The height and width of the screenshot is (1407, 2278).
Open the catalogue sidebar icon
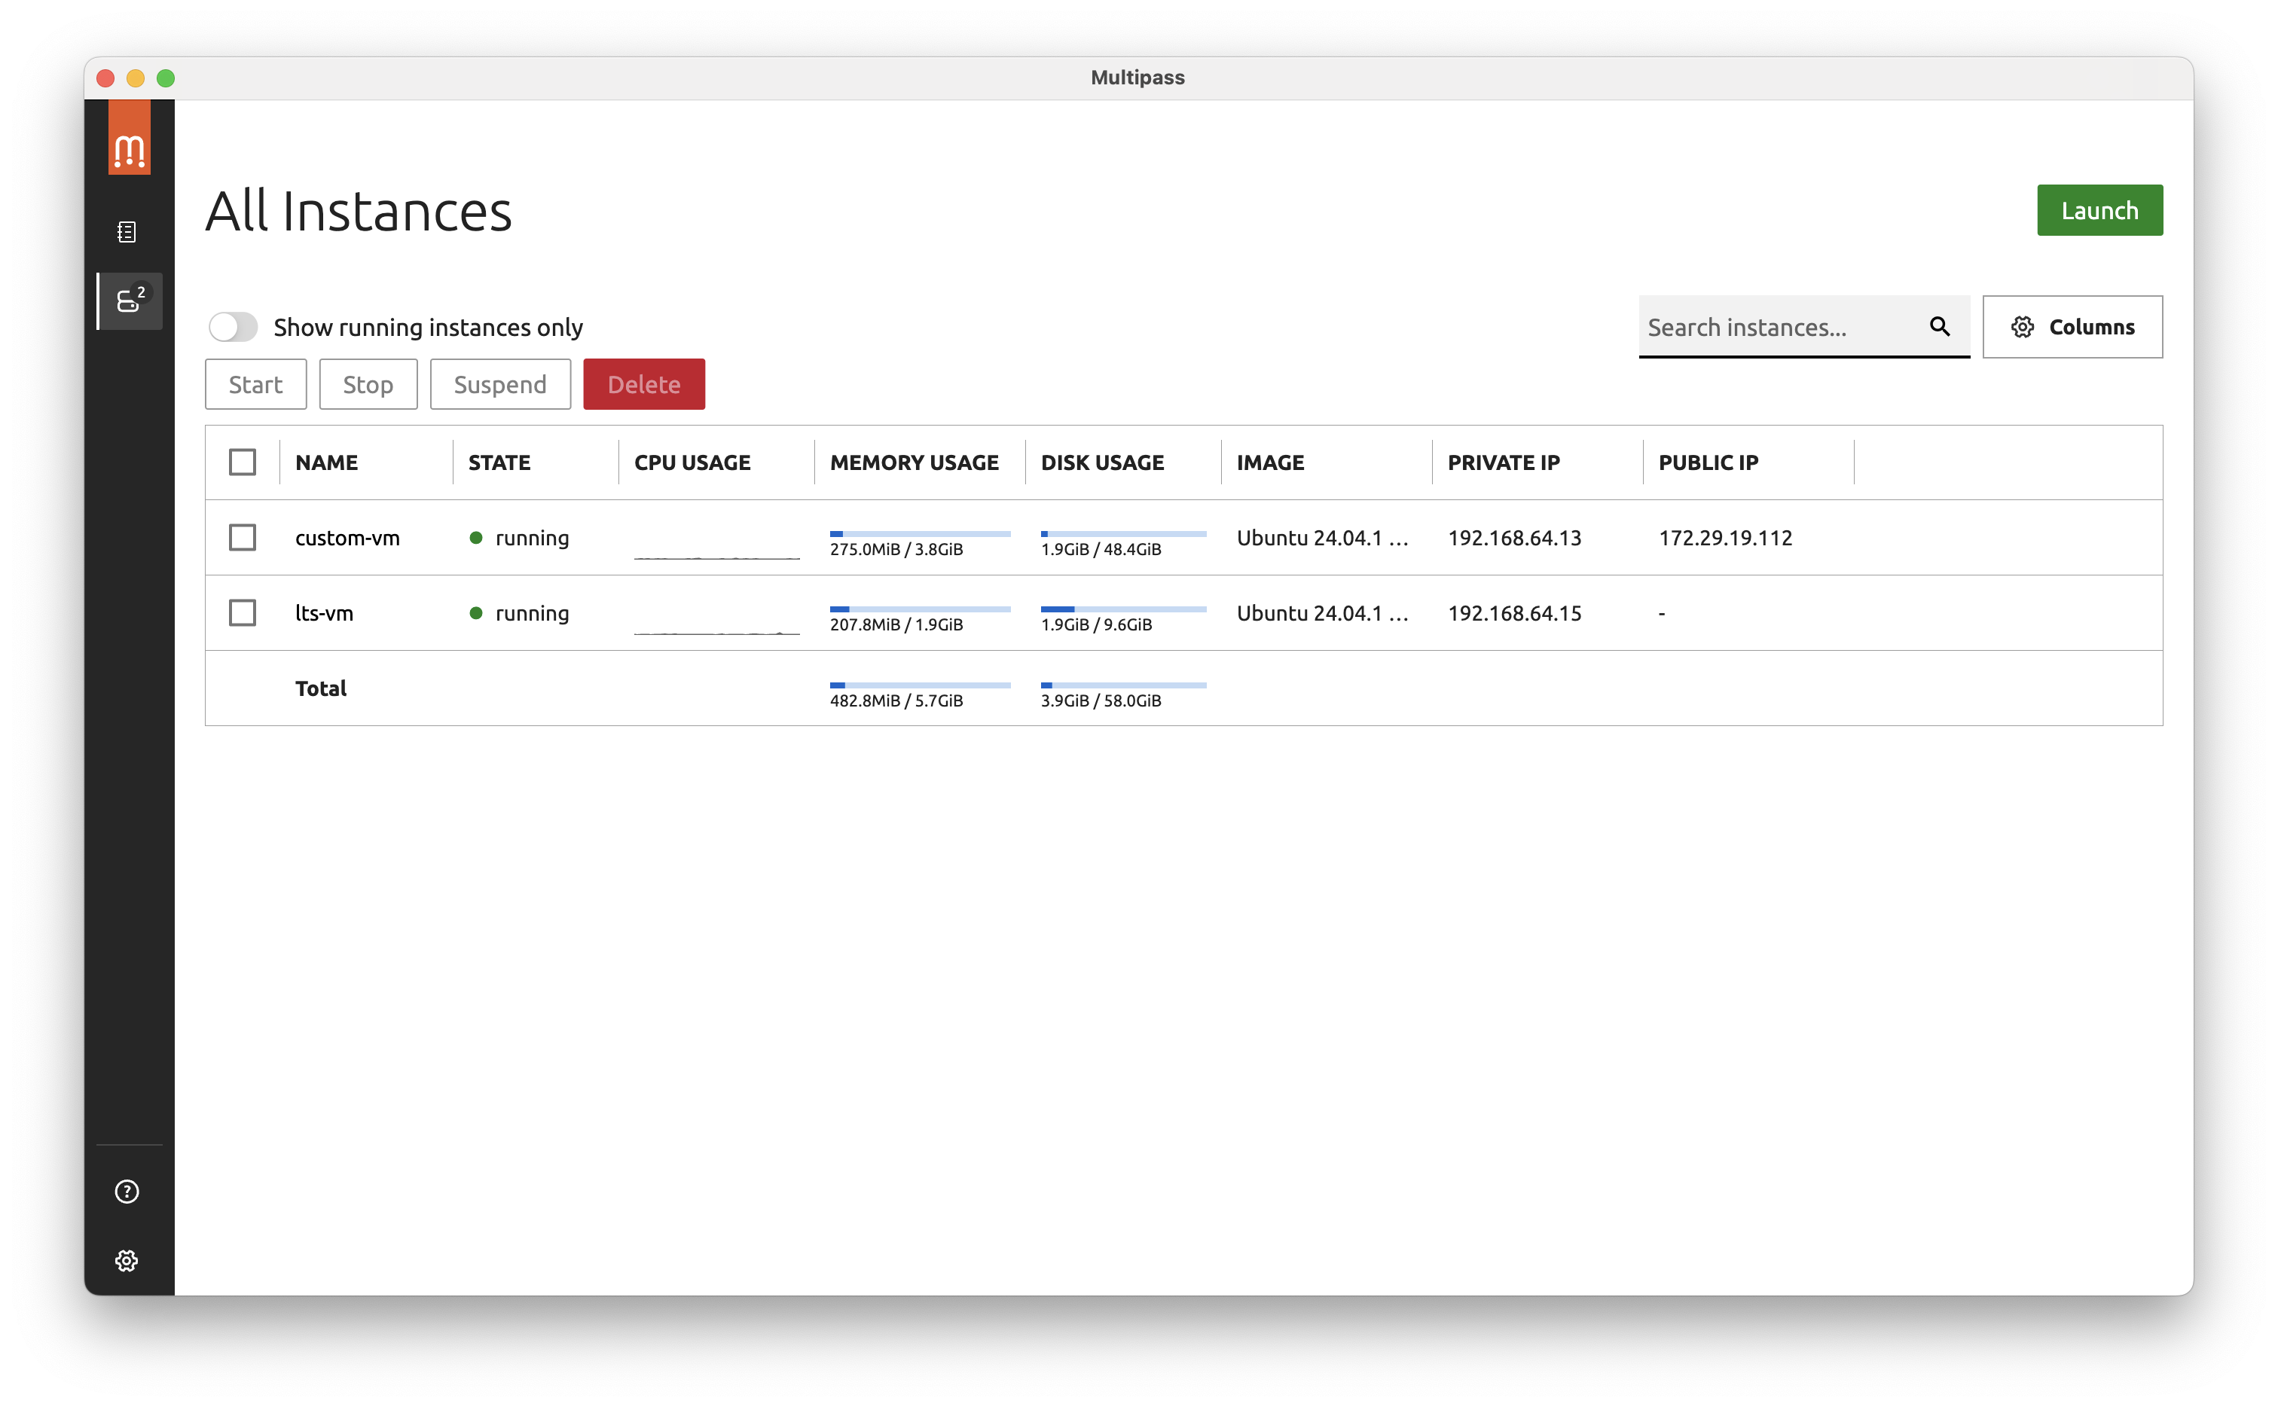pos(127,232)
